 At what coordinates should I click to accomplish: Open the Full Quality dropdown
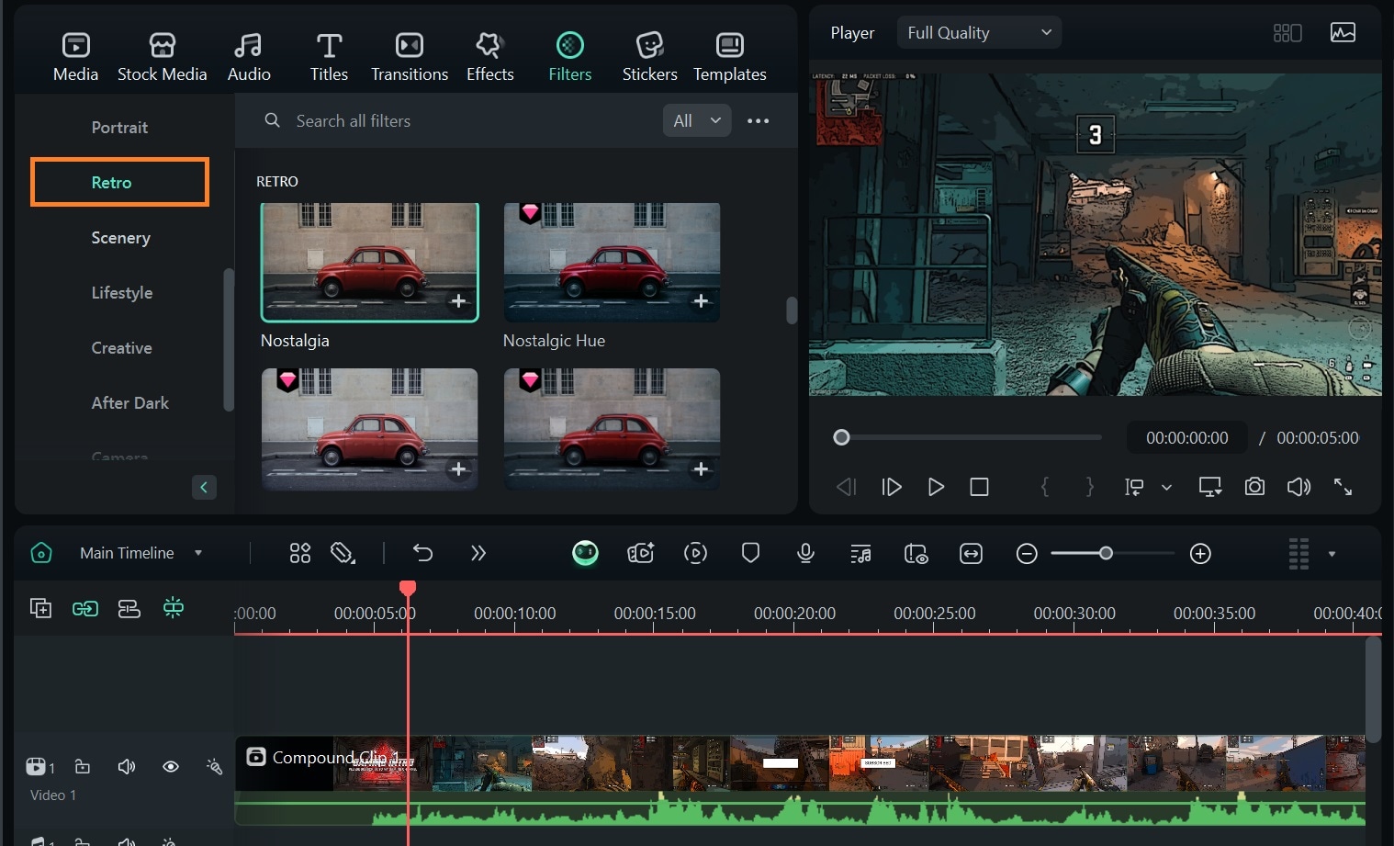coord(978,33)
